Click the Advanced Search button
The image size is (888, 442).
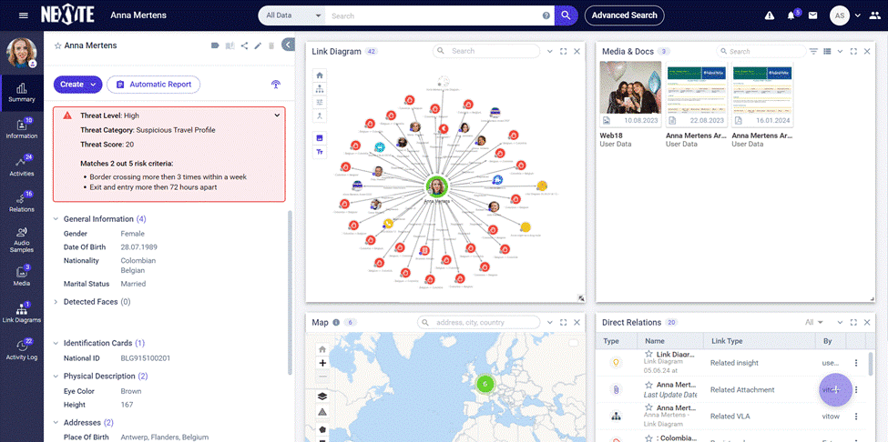pos(624,15)
